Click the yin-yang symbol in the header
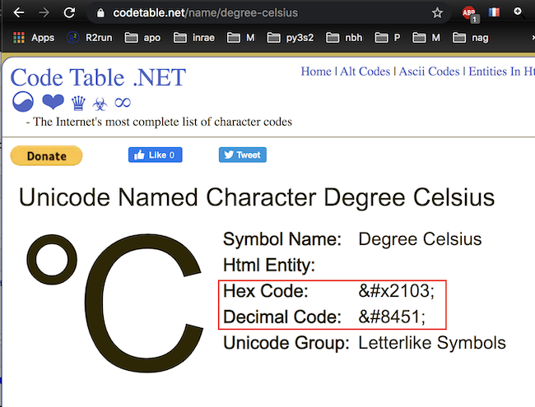The image size is (535, 407). pos(24,103)
